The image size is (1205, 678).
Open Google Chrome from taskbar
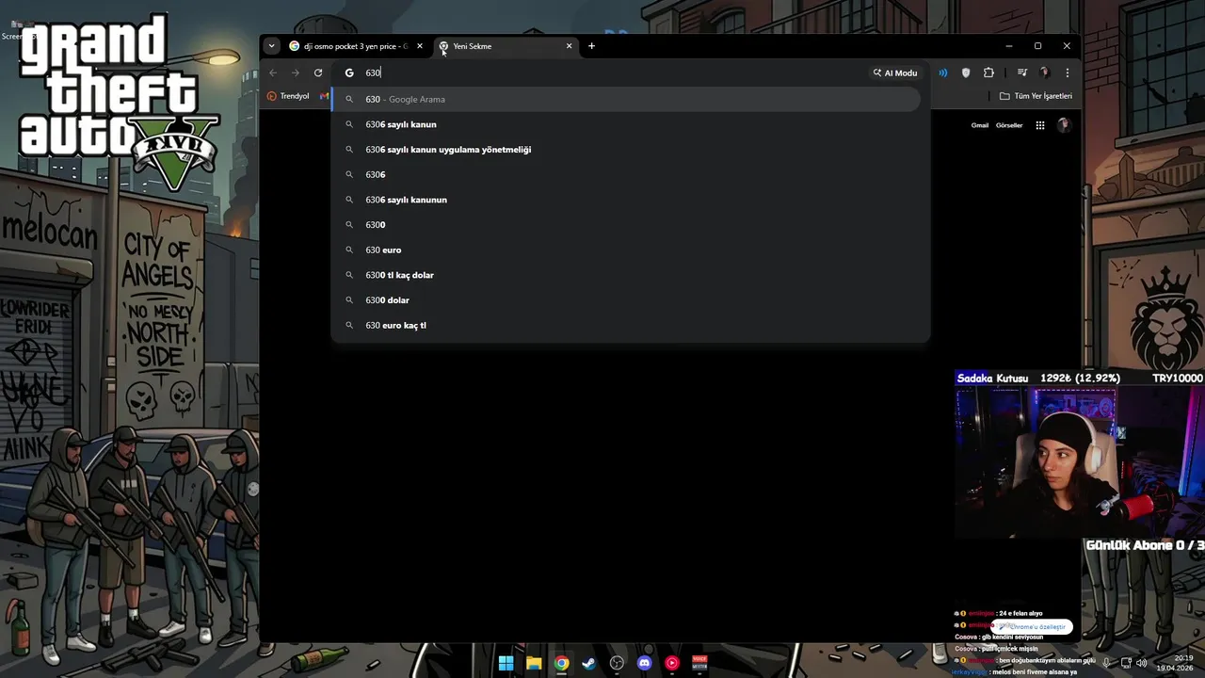point(561,663)
